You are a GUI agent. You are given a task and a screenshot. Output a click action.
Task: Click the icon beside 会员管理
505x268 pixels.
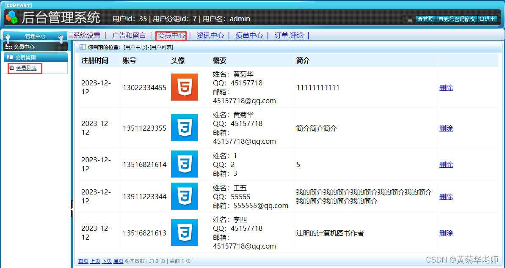pyautogui.click(x=10, y=57)
